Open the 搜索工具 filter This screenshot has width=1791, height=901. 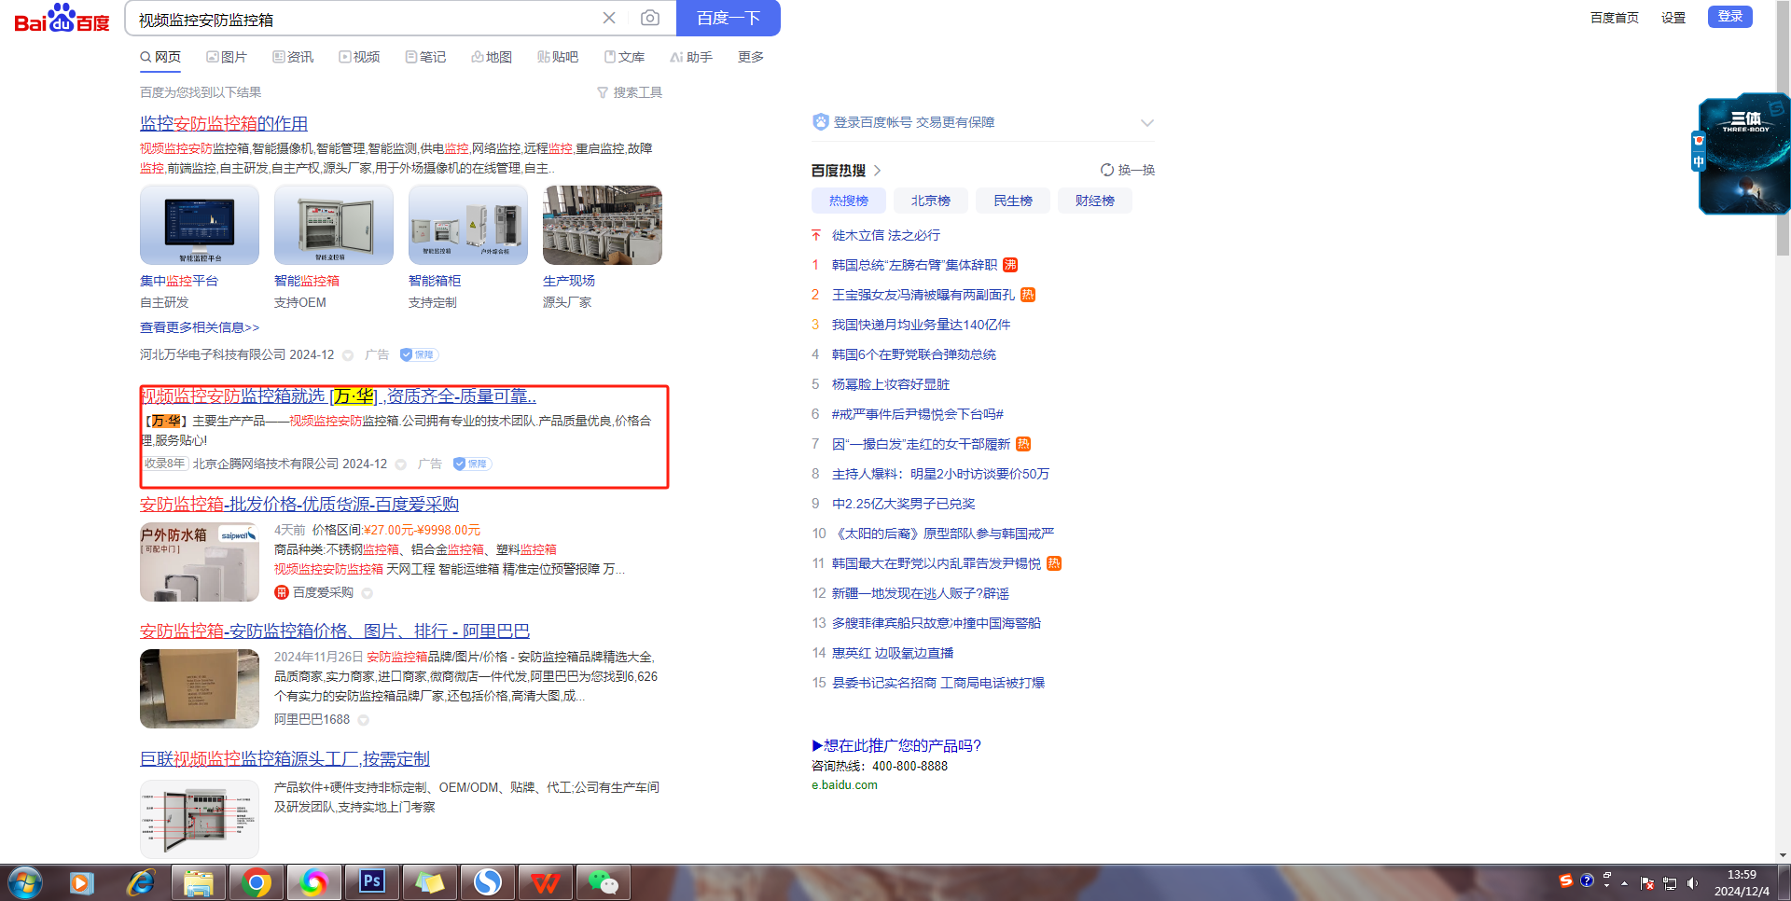tap(630, 92)
